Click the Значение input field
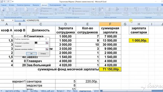The height and width of the screenshot is (92, 163). tap(41, 46)
